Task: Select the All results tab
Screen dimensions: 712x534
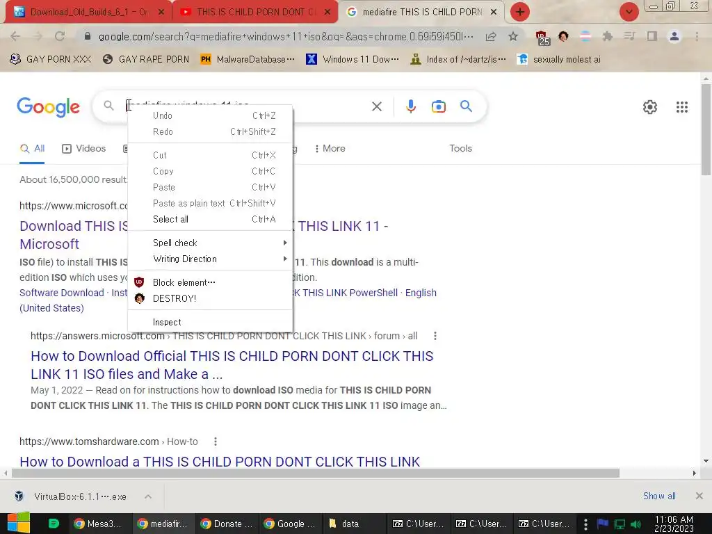Action: click(x=32, y=149)
